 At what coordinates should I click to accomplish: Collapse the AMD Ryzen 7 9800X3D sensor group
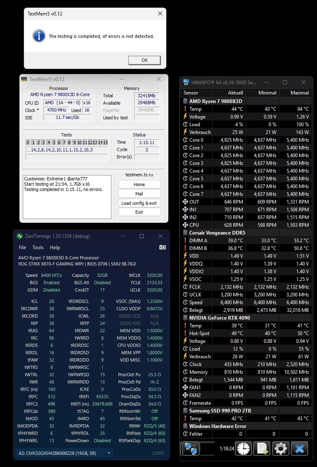click(185, 101)
